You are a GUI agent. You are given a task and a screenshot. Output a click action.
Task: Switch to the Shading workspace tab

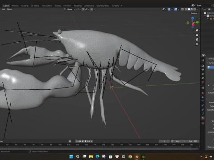[x=58, y=6]
